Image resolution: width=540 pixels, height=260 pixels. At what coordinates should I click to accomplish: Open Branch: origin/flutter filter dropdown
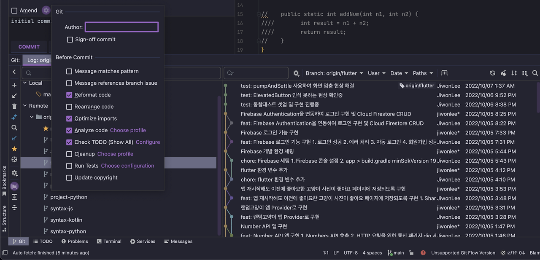[334, 73]
